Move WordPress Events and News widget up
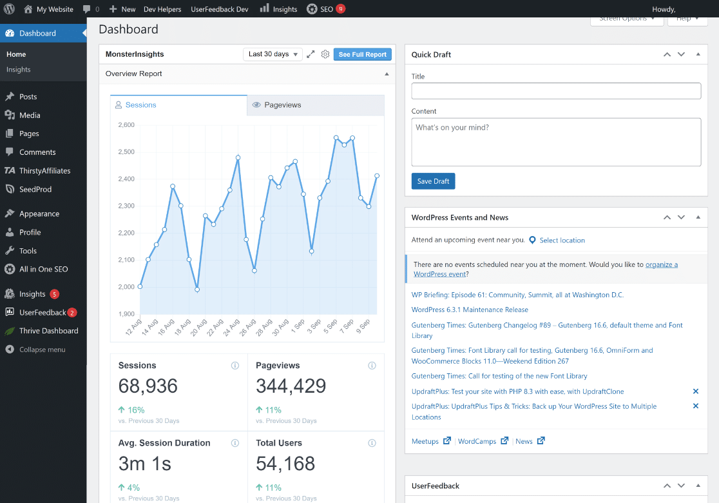The height and width of the screenshot is (503, 719). tap(667, 217)
